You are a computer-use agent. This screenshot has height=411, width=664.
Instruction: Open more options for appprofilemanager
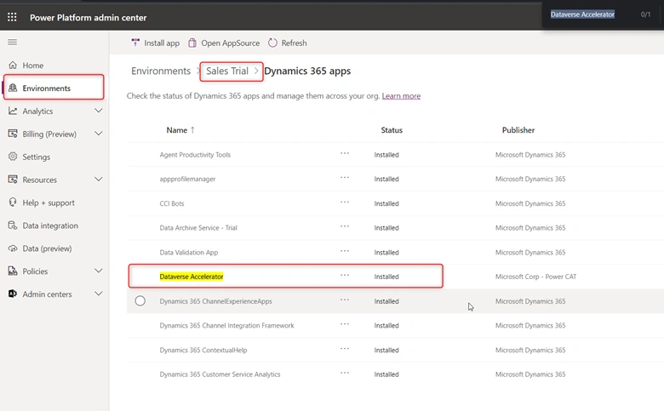345,177
